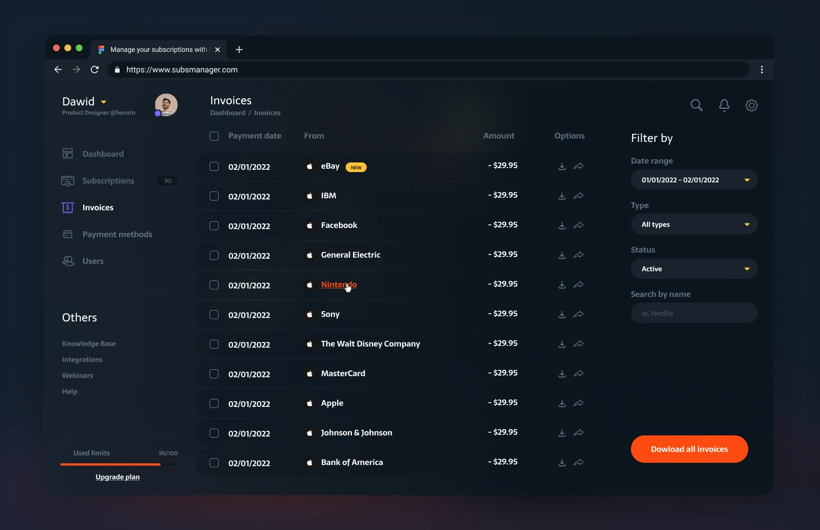Switch to the subscriptions manager browser tab

158,50
